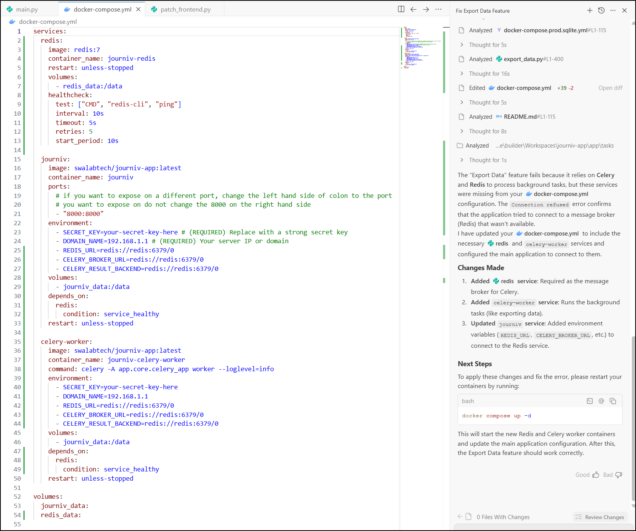Open chat history clock icon
This screenshot has height=531, width=636.
[601, 10]
